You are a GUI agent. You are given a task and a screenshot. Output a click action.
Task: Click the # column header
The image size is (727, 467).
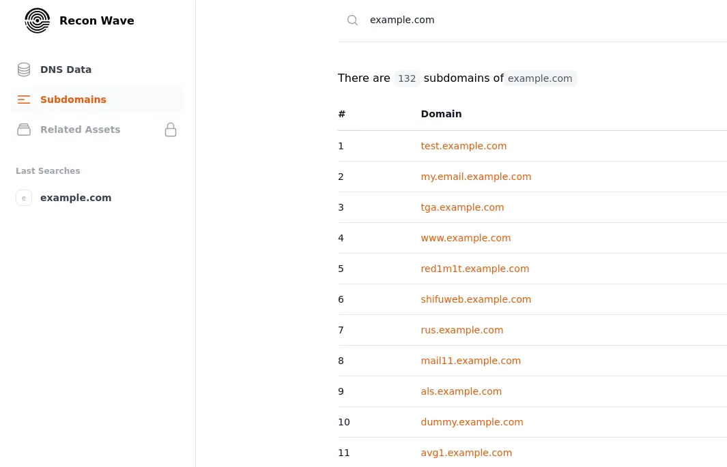point(342,114)
